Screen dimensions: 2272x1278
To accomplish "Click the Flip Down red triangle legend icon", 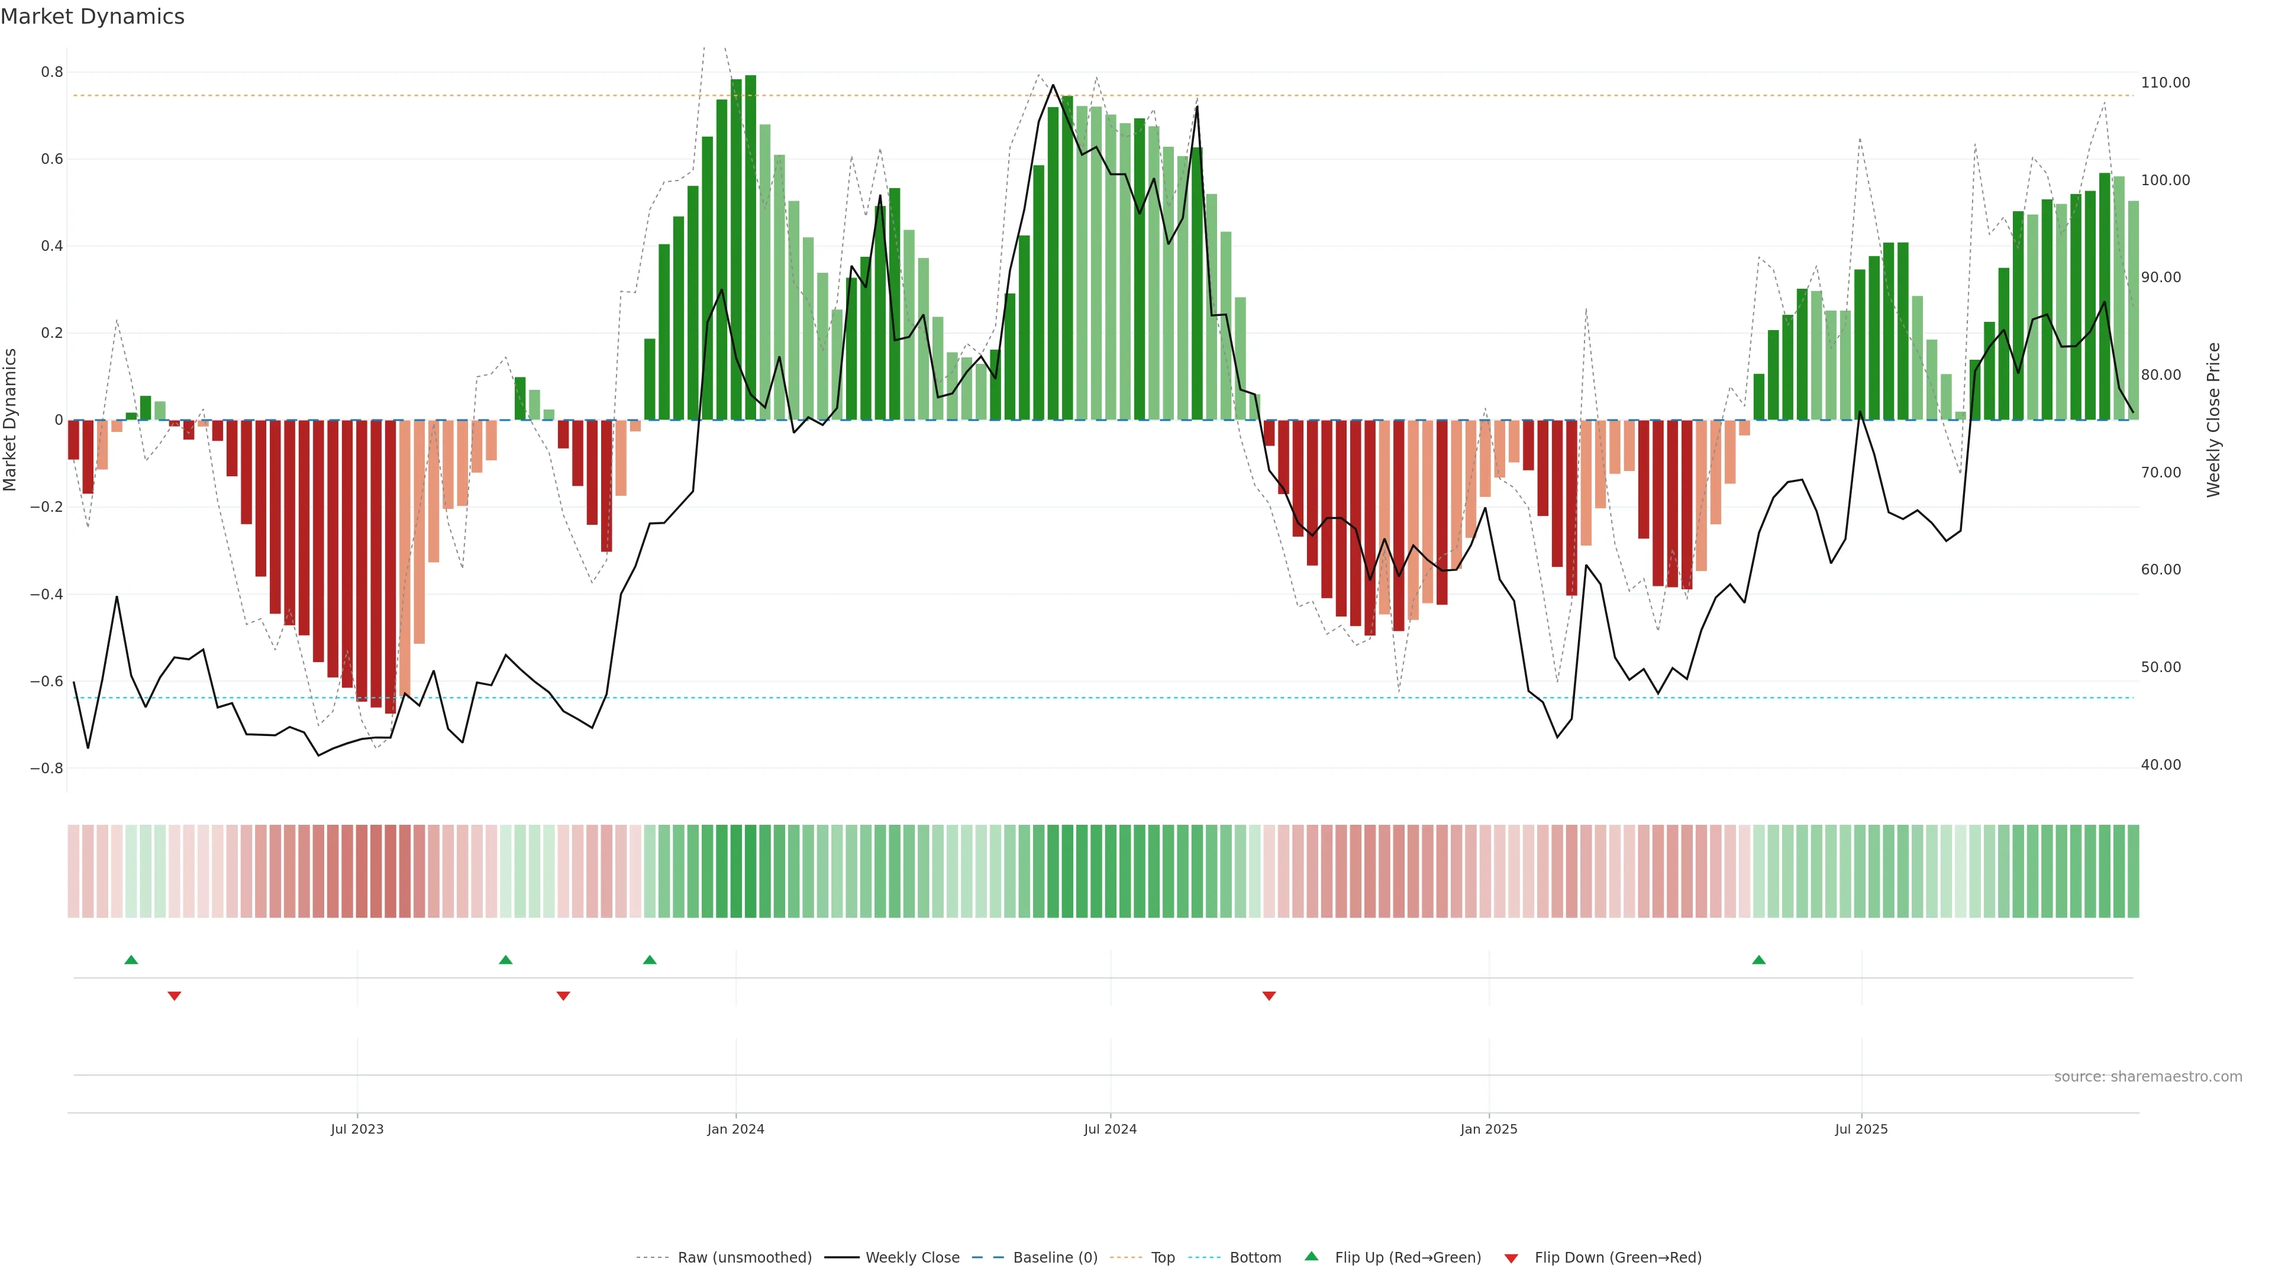I will pos(1511,1258).
